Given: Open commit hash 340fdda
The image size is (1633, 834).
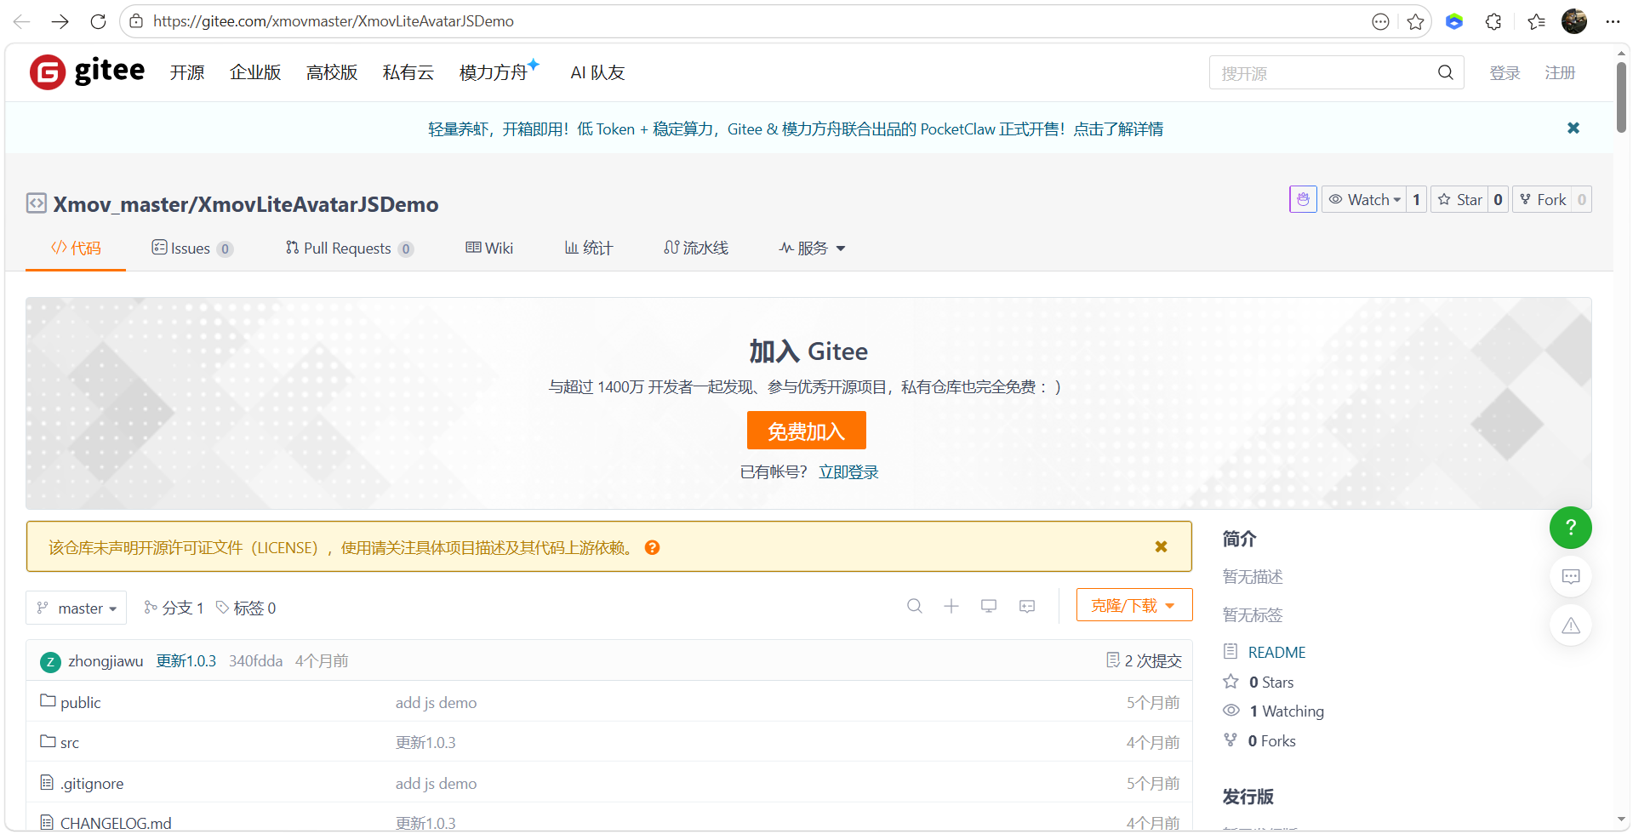Looking at the screenshot, I should pos(255,661).
